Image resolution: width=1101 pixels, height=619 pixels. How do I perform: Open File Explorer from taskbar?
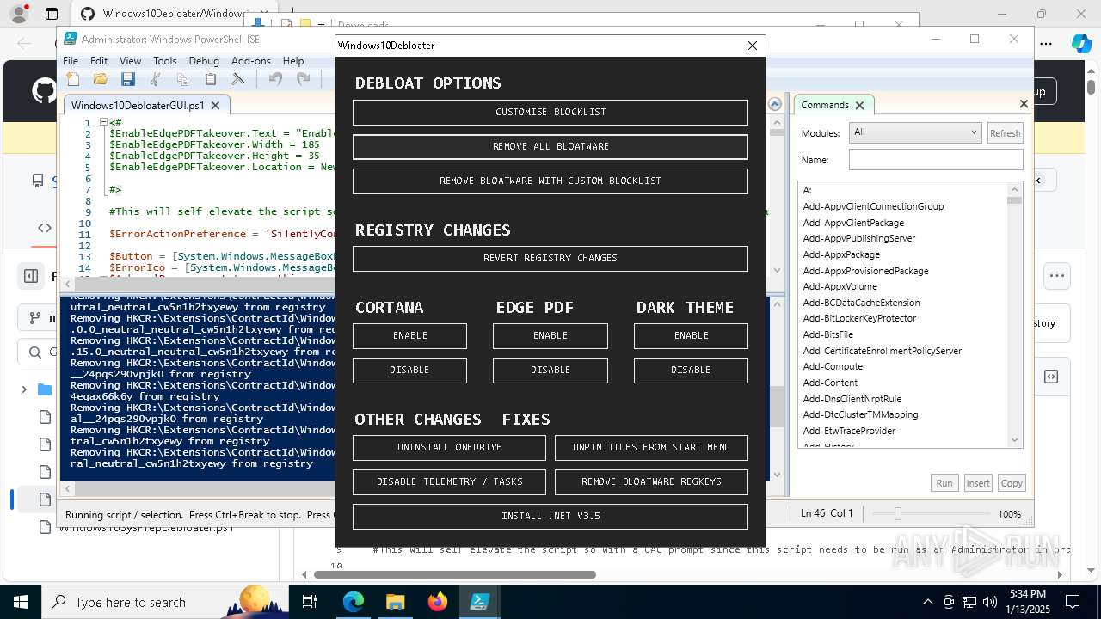point(395,602)
